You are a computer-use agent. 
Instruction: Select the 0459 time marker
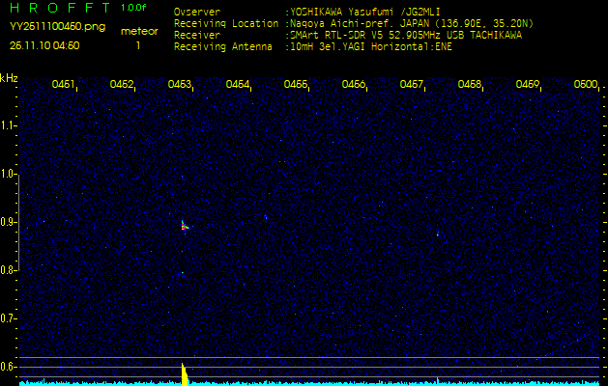(x=528, y=85)
